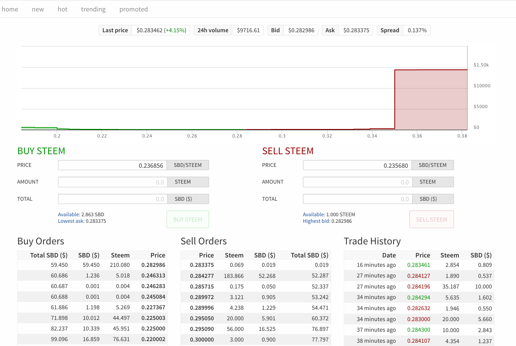Open the new tab
The image size is (516, 346).
(x=38, y=9)
